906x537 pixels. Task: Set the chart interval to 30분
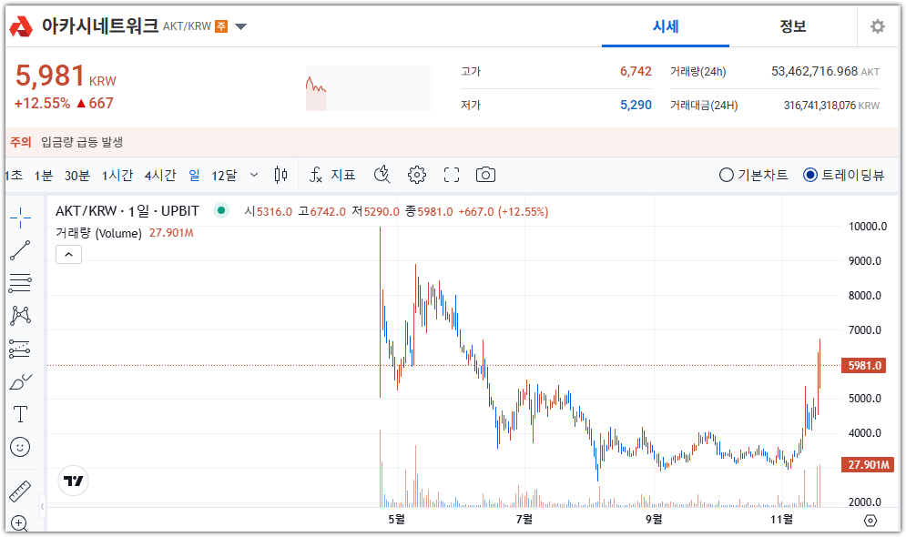(76, 175)
